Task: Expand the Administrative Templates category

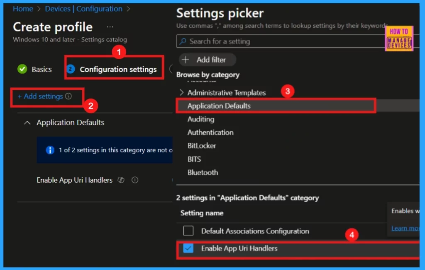Action: pyautogui.click(x=181, y=92)
